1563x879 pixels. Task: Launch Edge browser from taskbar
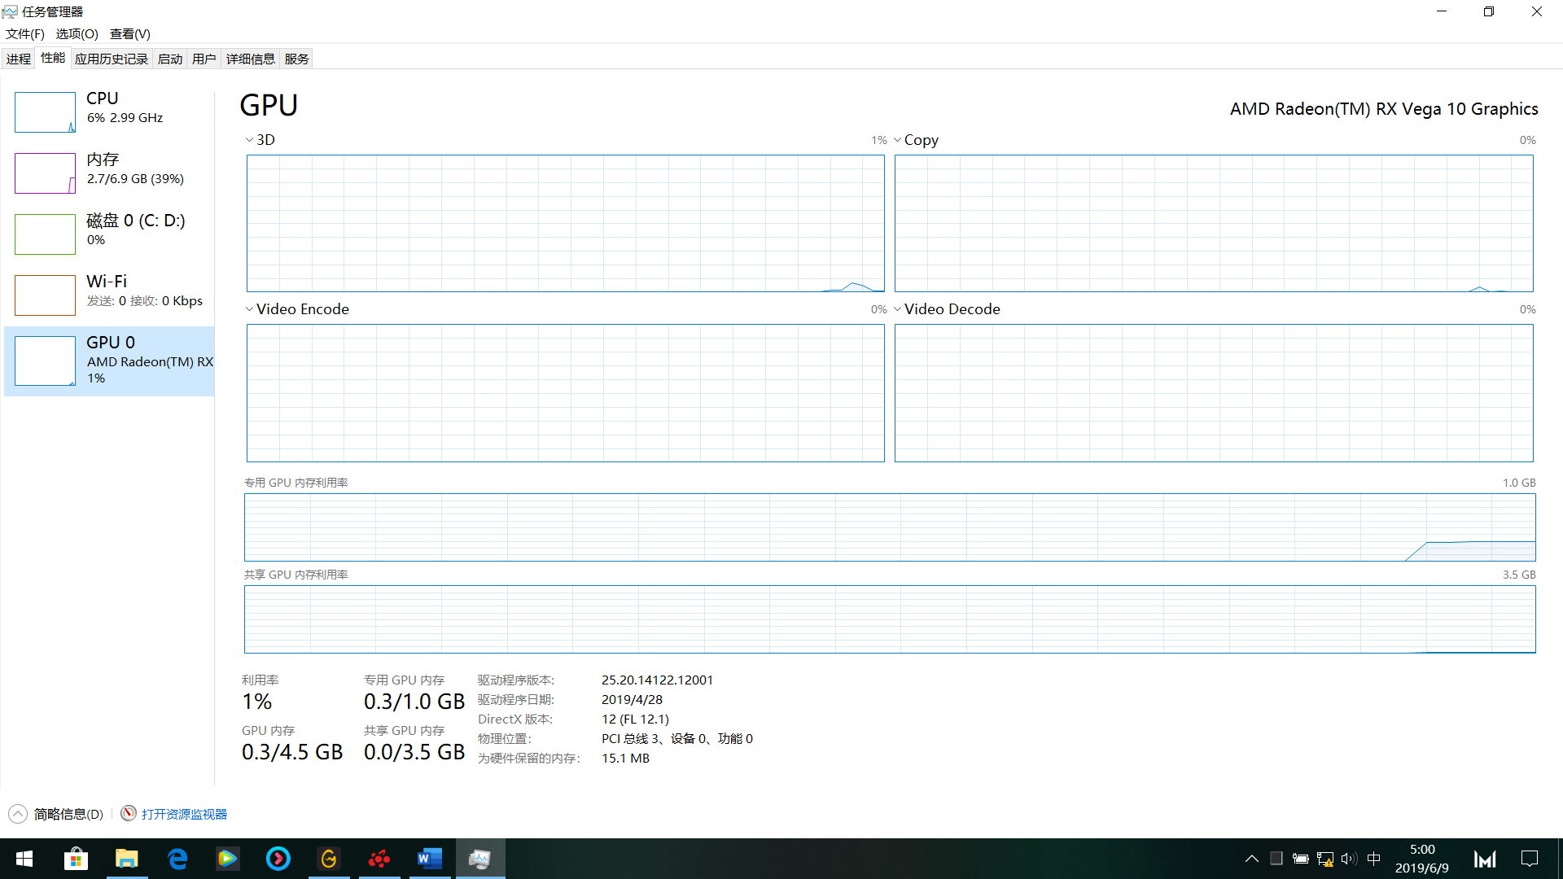coord(177,859)
